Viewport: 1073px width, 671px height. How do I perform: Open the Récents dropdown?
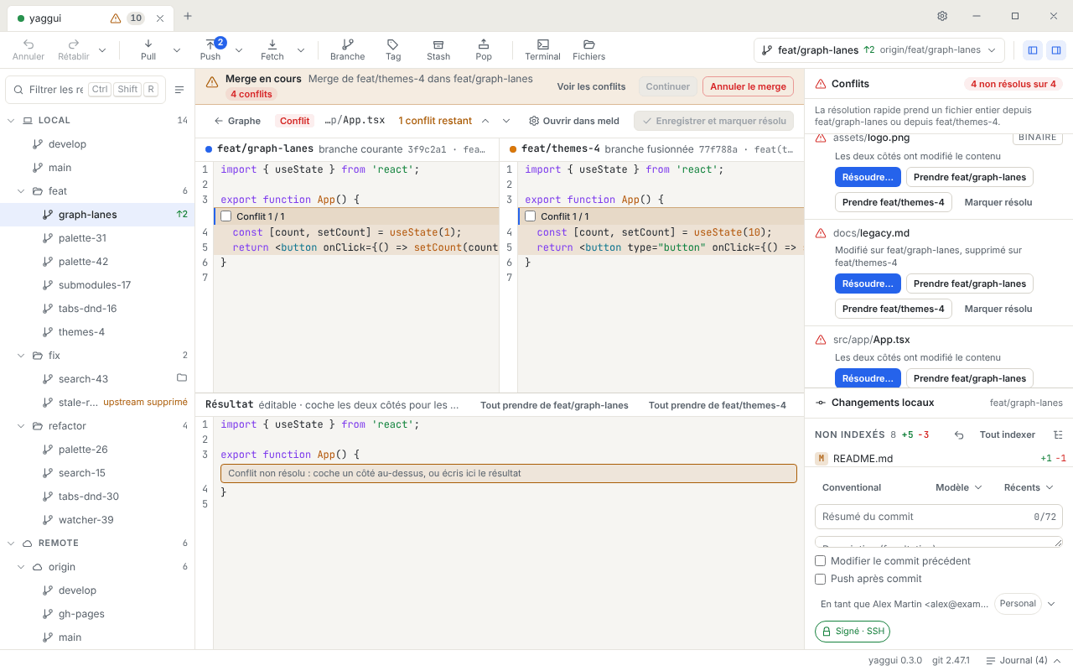coord(1029,487)
